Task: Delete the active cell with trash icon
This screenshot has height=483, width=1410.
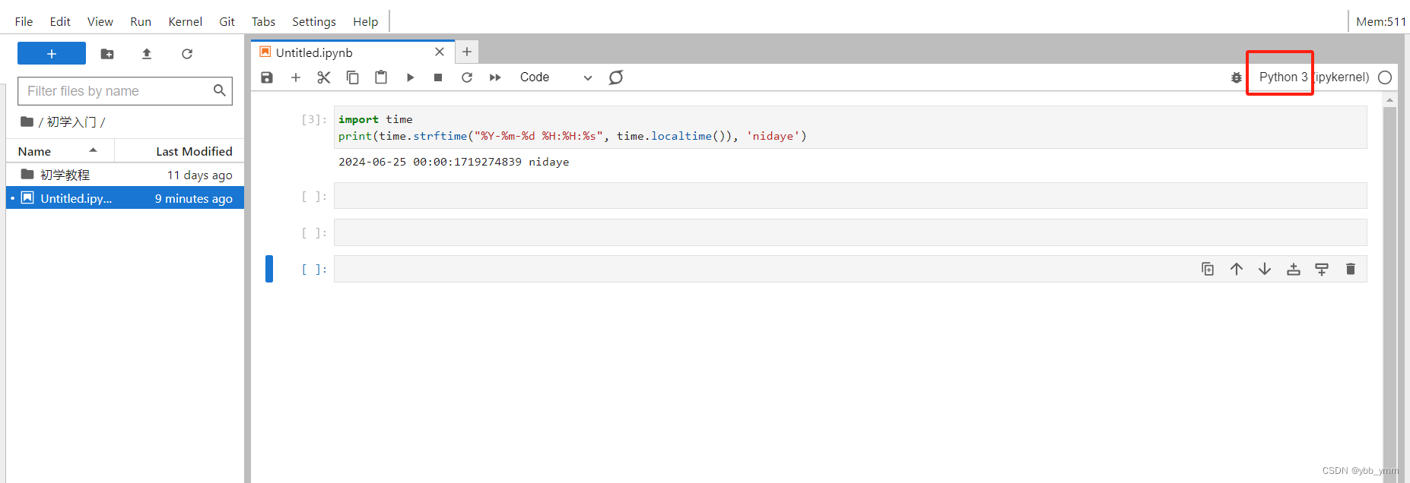Action: pyautogui.click(x=1351, y=269)
